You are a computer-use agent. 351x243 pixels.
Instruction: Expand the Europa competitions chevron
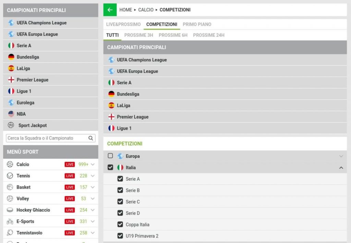(x=341, y=156)
